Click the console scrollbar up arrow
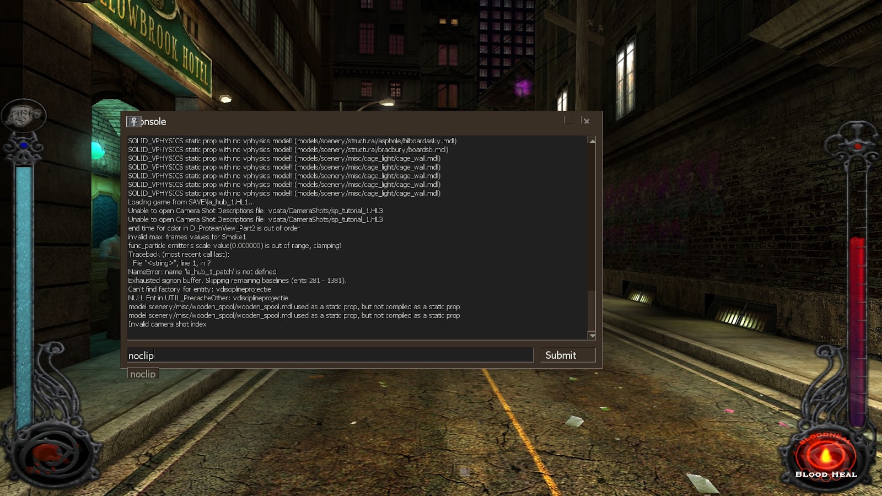Viewport: 882px width, 496px height. 592,141
